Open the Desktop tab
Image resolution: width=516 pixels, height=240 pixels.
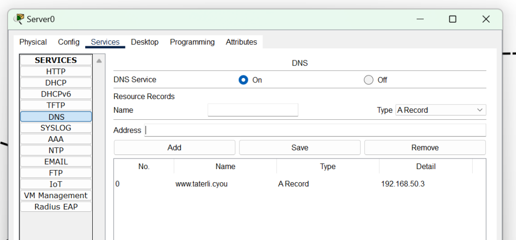(145, 42)
